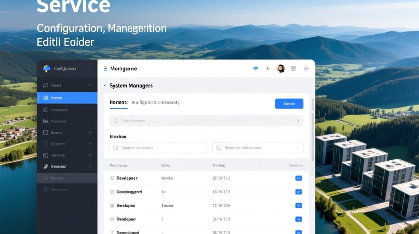419x234 pixels.
Task: Click the magnifier icon in the wide gray search bar
Action: (x=116, y=121)
